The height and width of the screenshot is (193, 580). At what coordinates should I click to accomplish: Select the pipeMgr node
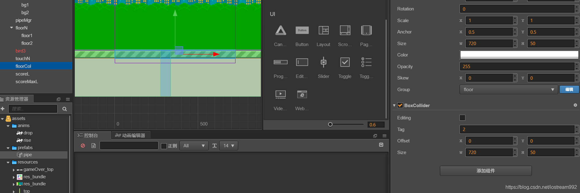pyautogui.click(x=24, y=20)
